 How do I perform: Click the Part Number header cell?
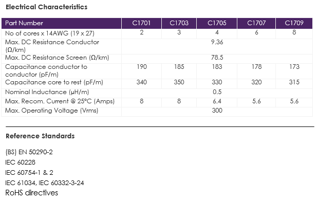62,23
